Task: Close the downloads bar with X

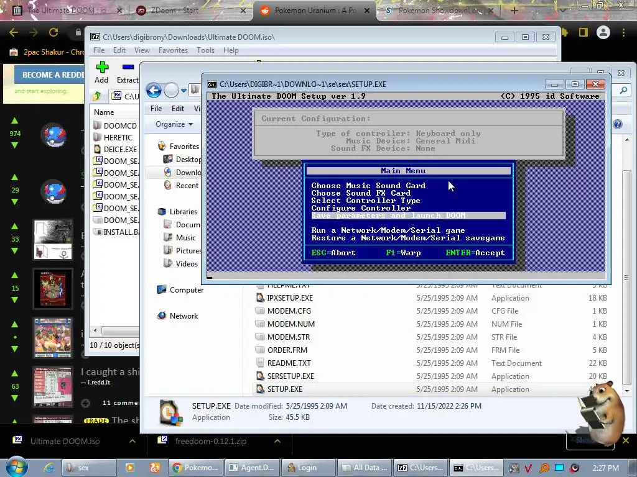Action: click(x=626, y=440)
